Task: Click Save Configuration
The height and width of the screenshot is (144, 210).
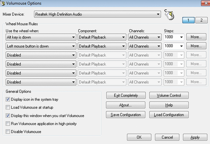Action: tap(126, 115)
